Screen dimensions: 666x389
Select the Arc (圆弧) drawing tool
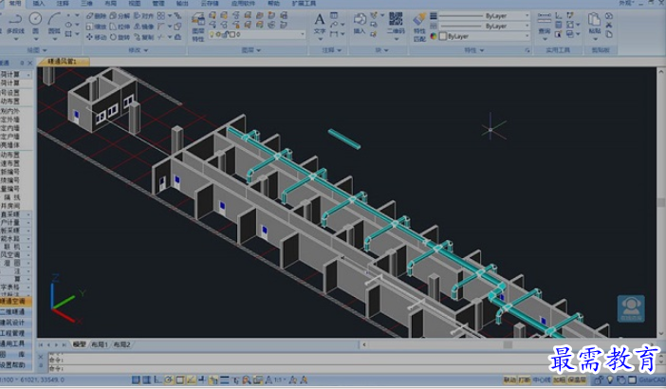pyautogui.click(x=54, y=24)
